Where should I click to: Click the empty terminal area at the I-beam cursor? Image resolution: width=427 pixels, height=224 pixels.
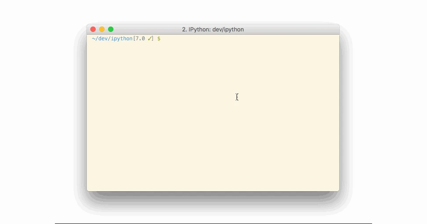click(237, 97)
